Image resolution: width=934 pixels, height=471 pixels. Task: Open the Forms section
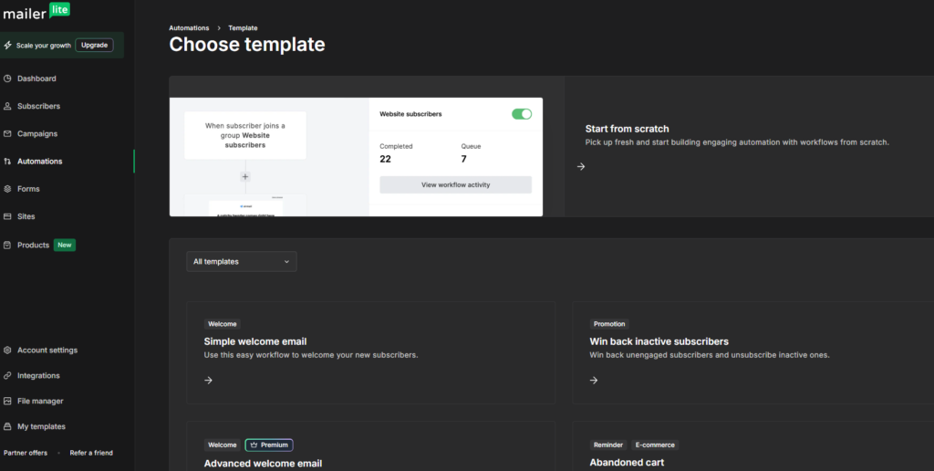[x=28, y=189]
